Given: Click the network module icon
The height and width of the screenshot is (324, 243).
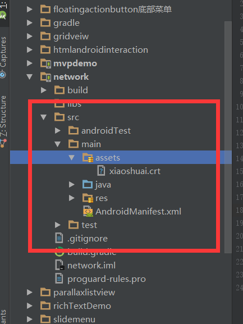Looking at the screenshot, I should (45, 77).
